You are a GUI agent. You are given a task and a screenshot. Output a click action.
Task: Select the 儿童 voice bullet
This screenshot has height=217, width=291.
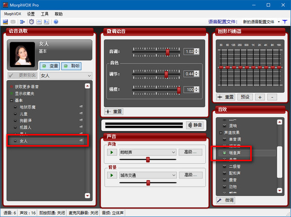(x=16, y=114)
